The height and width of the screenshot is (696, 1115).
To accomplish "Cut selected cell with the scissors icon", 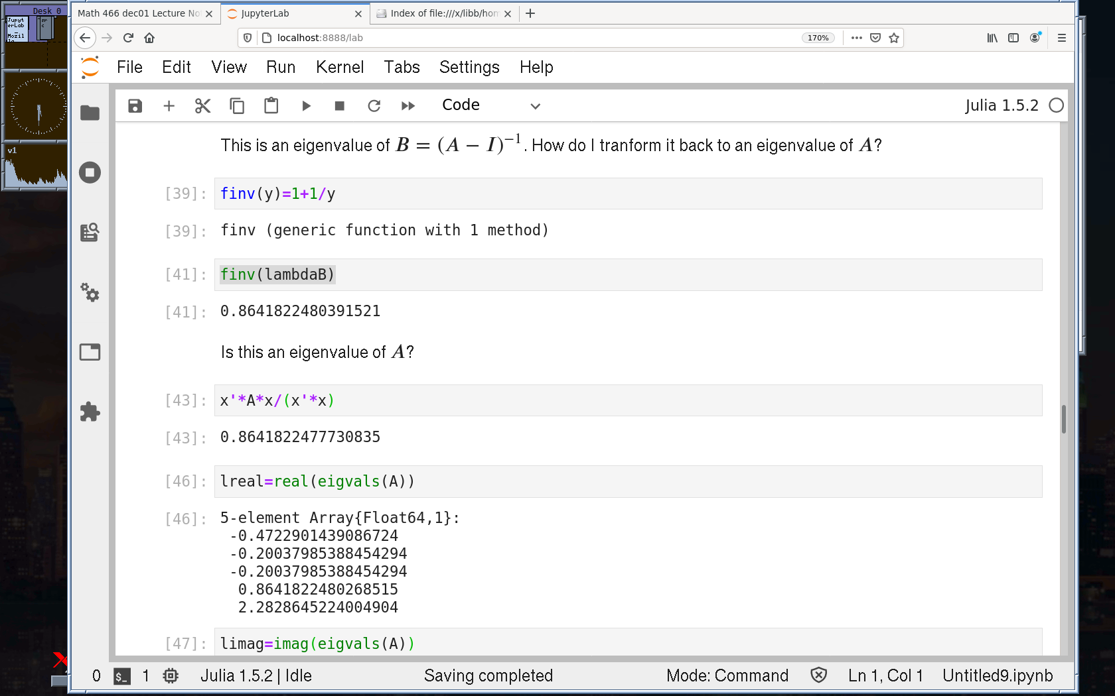I will pyautogui.click(x=202, y=106).
